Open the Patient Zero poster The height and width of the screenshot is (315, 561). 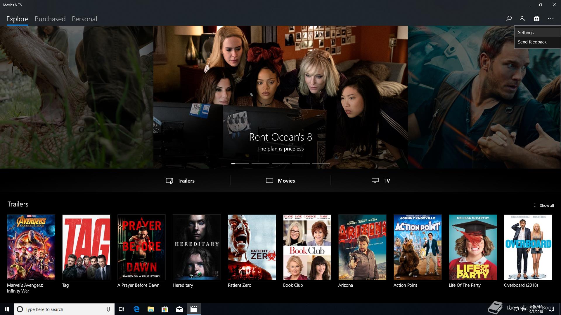pos(252,247)
